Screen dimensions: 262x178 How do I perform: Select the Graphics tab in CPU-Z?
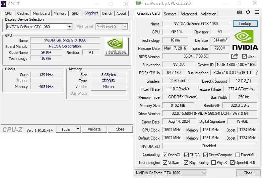91,13
